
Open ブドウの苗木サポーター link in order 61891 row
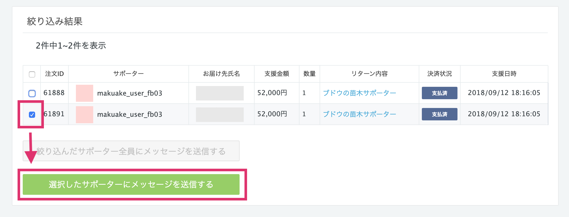pyautogui.click(x=359, y=114)
